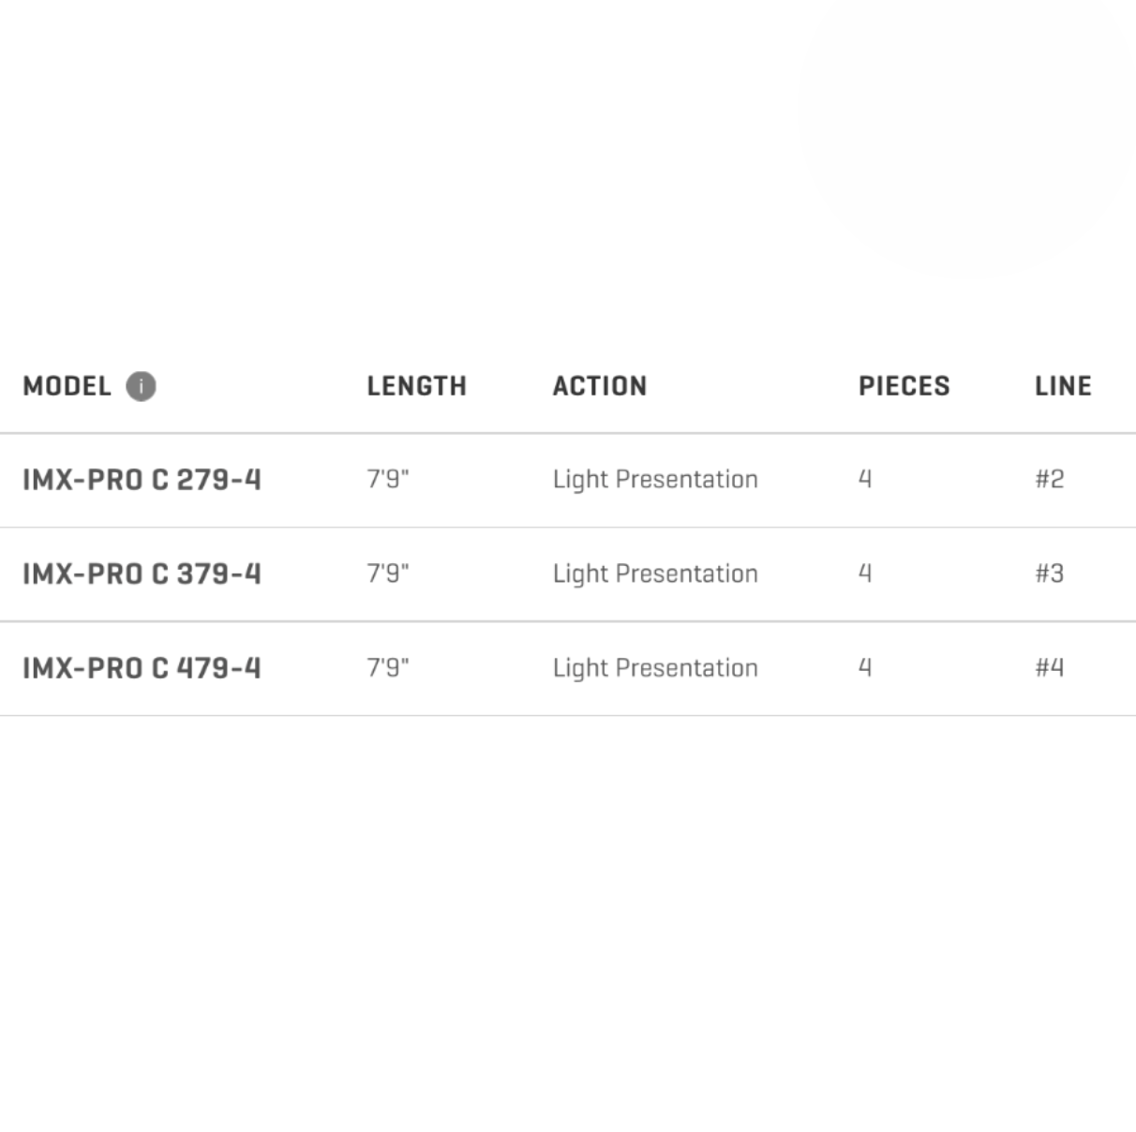The height and width of the screenshot is (1132, 1136).
Task: Select the IMX-PRO C 279-4 model
Action: pos(142,480)
